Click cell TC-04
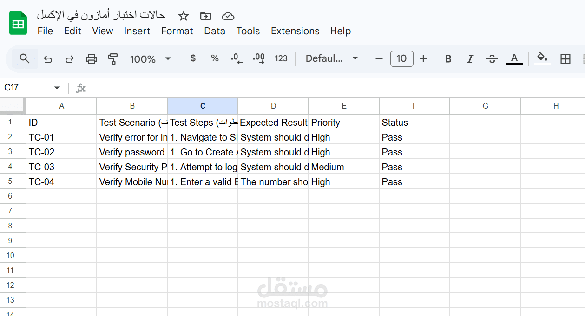Viewport: 585px width, 316px height. pos(61,181)
